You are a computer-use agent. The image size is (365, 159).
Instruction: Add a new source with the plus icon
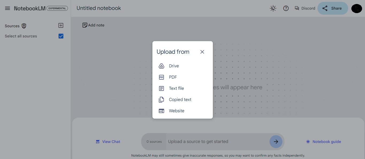coord(61,25)
